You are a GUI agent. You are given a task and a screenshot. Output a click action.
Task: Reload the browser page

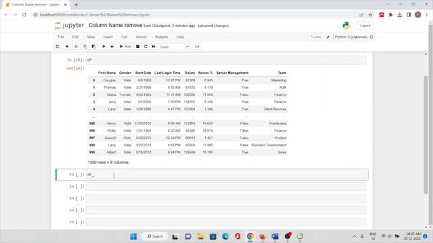[x=24, y=15]
